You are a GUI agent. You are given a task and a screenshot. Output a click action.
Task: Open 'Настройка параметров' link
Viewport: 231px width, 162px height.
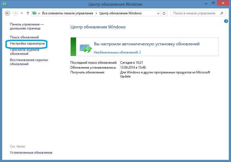pyautogui.click(x=27, y=44)
